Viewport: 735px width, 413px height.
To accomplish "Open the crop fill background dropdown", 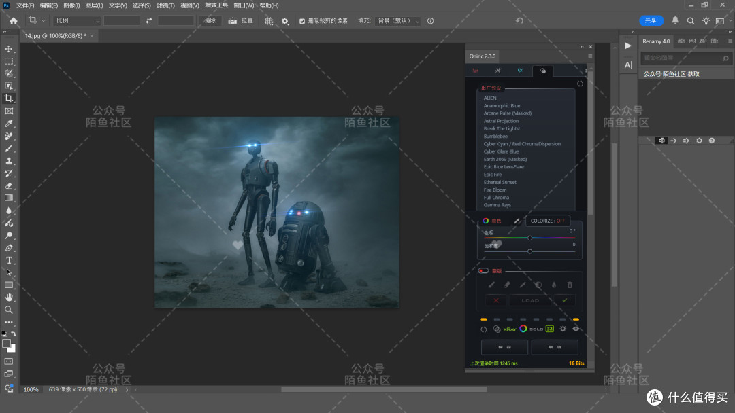I will coord(397,20).
